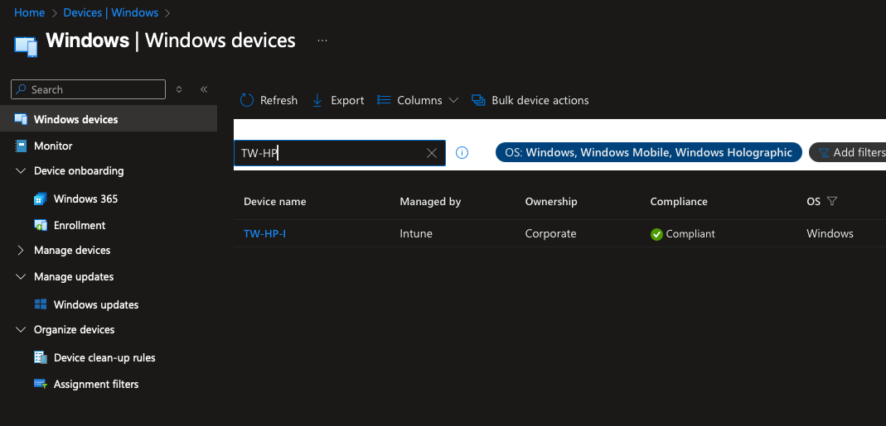Click the Refresh icon in toolbar

[247, 100]
